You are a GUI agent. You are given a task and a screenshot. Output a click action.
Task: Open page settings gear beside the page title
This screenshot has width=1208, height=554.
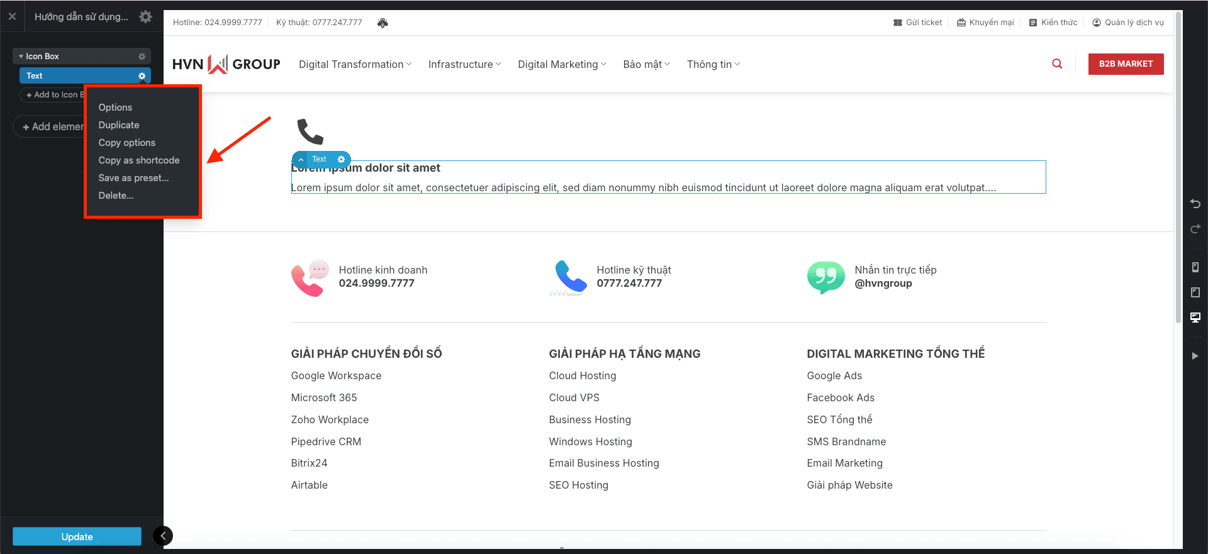[x=145, y=17]
